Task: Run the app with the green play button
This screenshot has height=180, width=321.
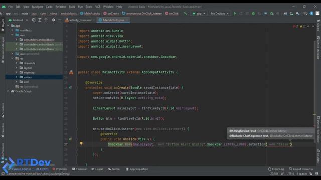Action: (235, 13)
